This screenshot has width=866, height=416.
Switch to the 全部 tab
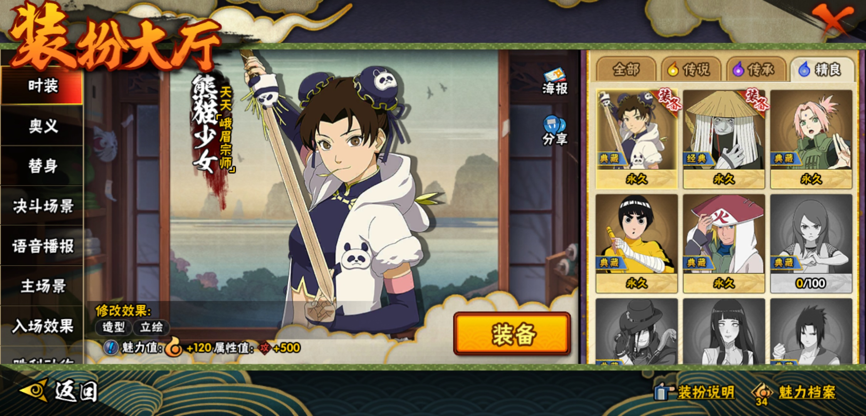click(x=626, y=69)
